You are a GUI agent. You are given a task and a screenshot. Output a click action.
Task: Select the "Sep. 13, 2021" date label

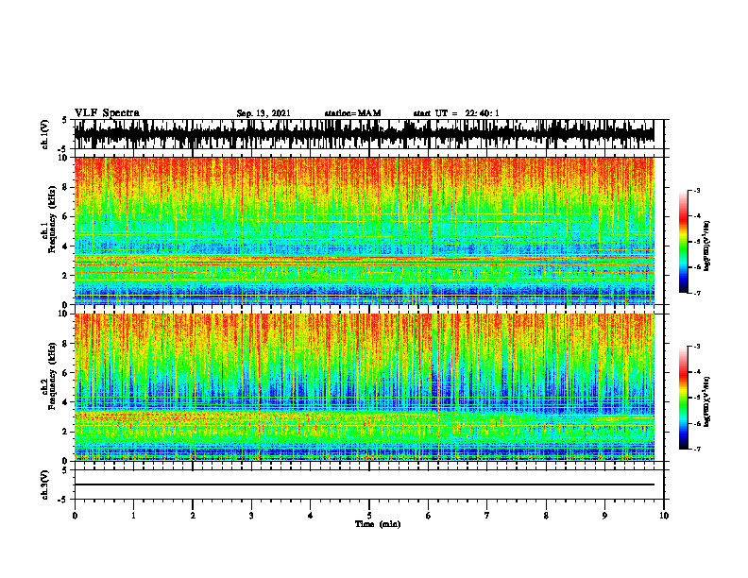pyautogui.click(x=263, y=113)
